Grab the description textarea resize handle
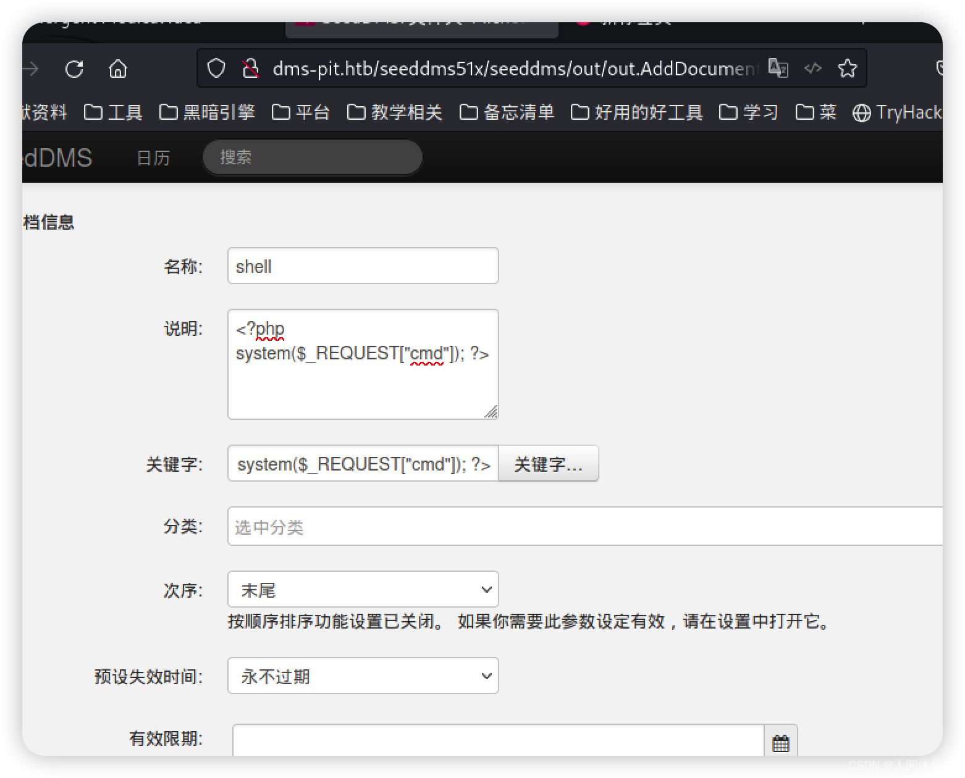 click(x=491, y=412)
